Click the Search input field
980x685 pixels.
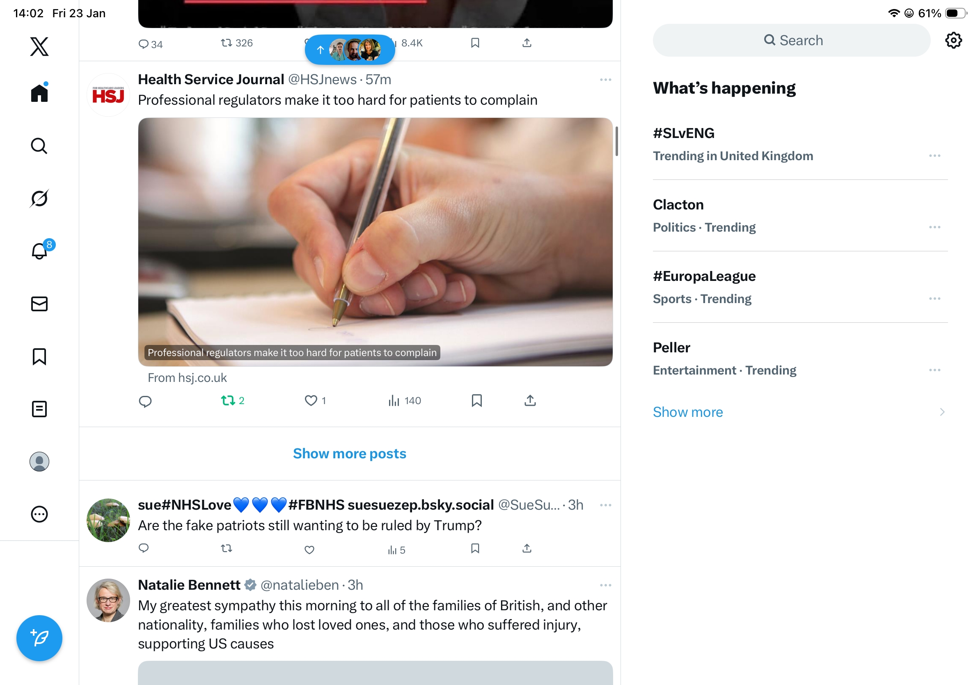791,40
